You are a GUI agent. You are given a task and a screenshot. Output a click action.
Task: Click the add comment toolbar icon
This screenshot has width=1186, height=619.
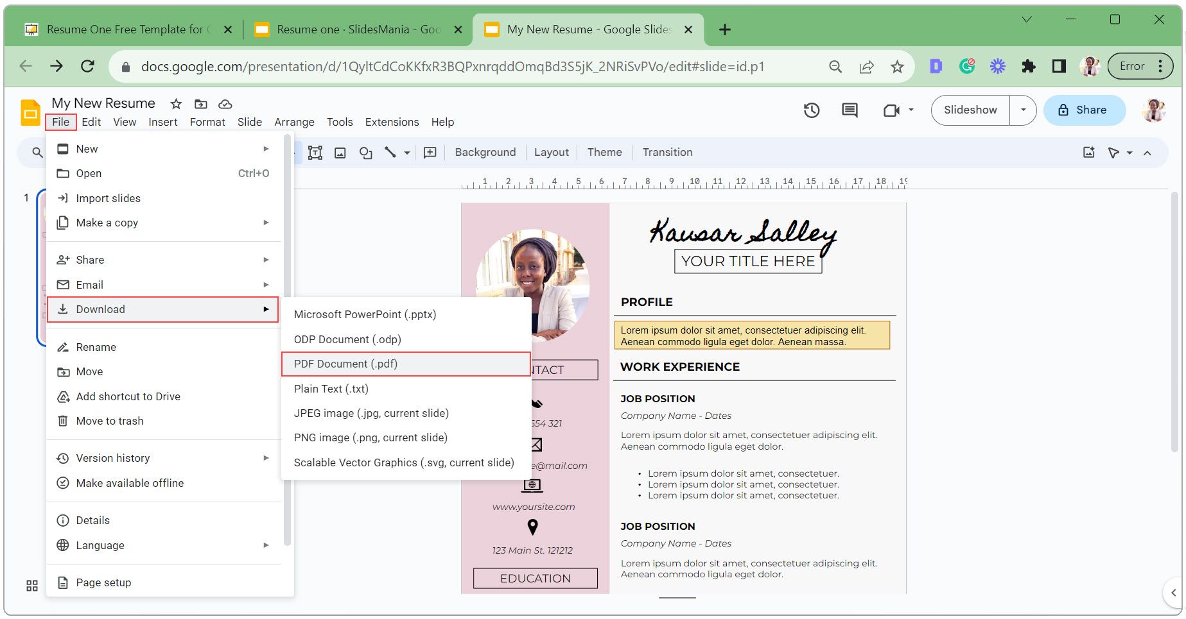coord(430,153)
